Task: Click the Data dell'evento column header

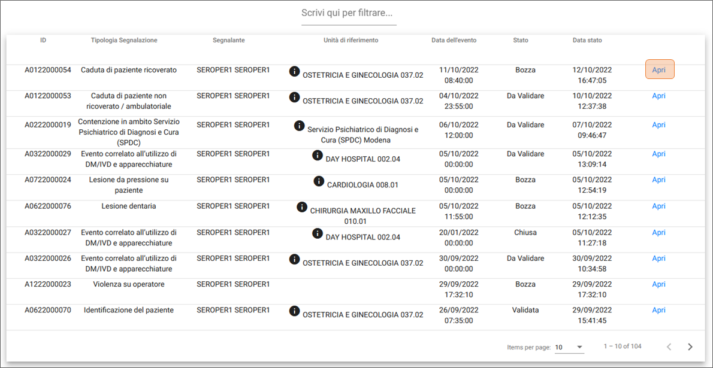Action: [x=454, y=40]
